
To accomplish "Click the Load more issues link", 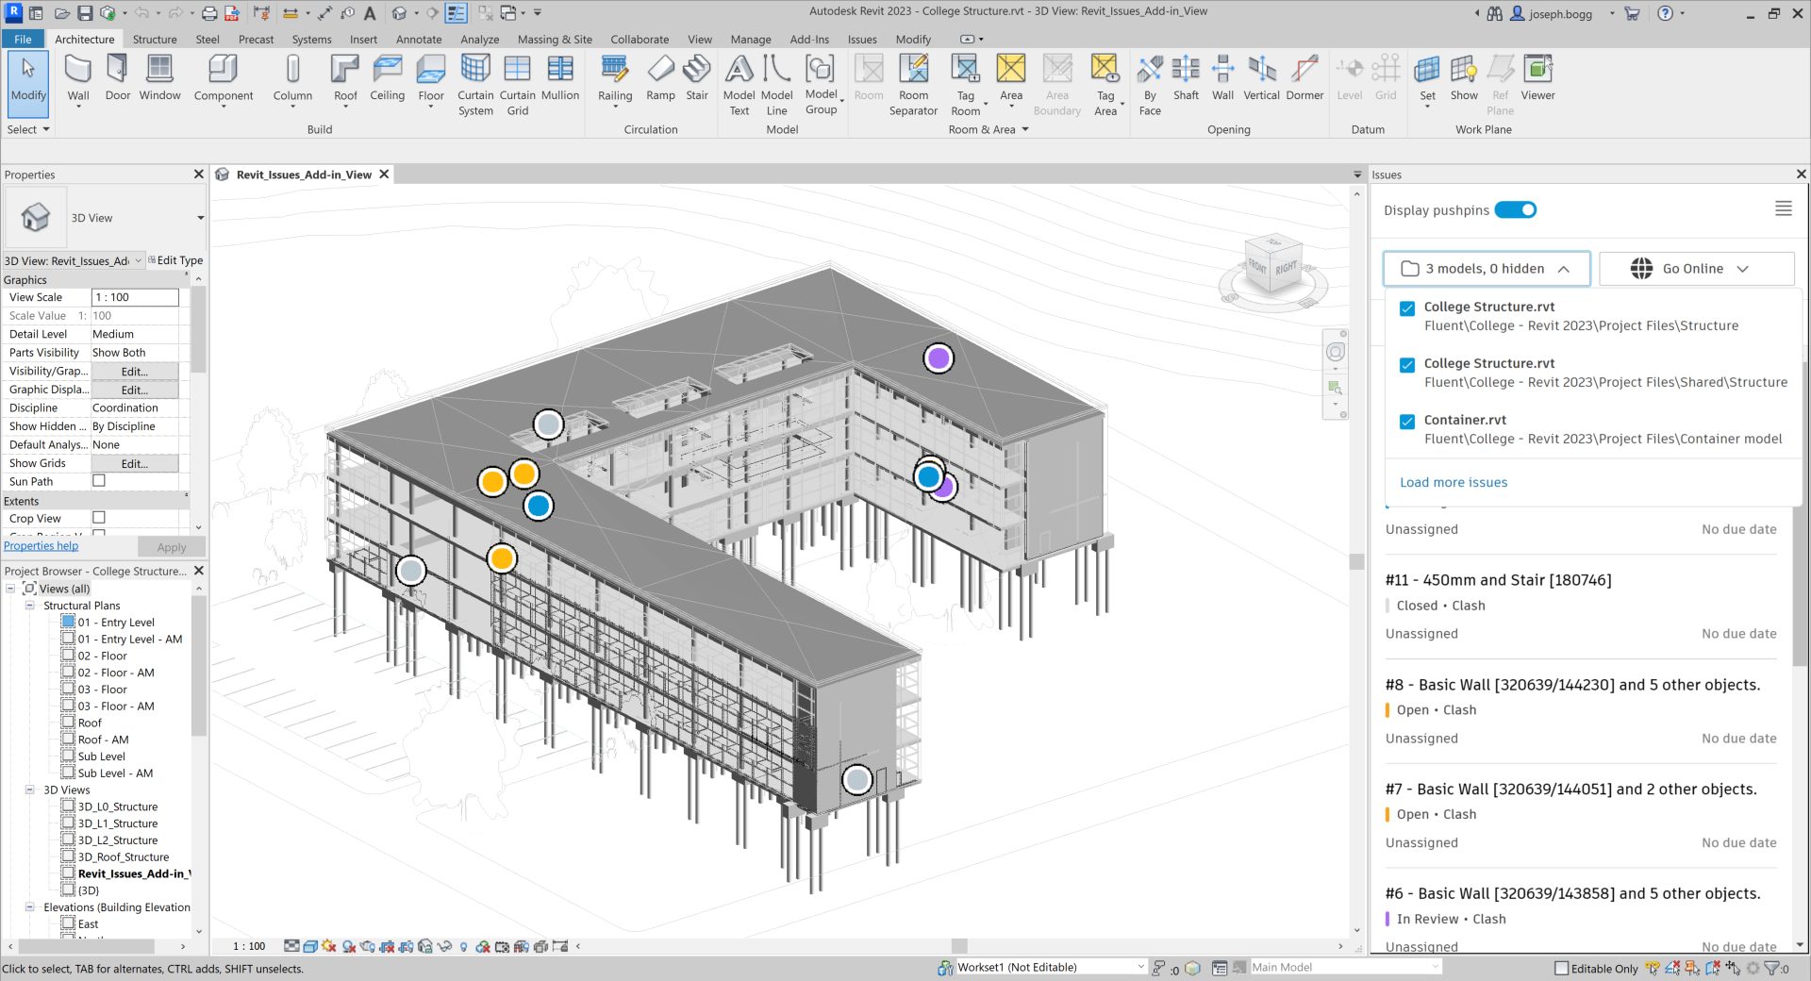I will [x=1453, y=482].
